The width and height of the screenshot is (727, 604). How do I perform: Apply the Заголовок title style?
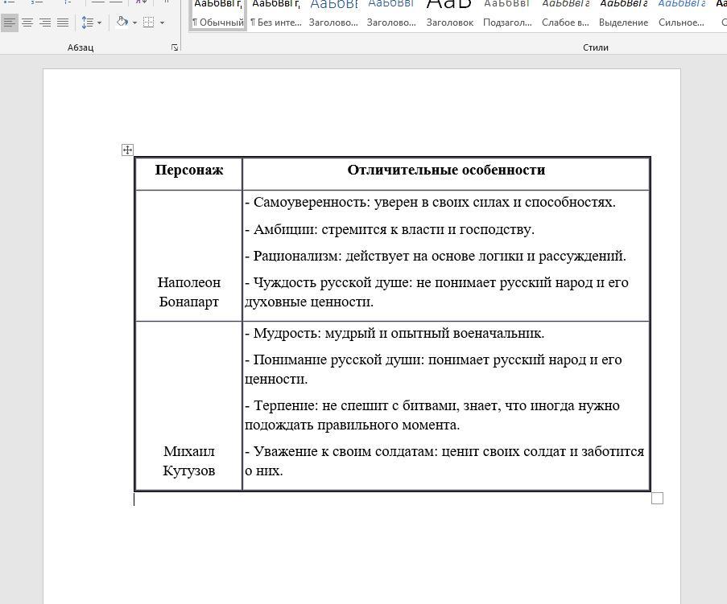tap(450, 14)
